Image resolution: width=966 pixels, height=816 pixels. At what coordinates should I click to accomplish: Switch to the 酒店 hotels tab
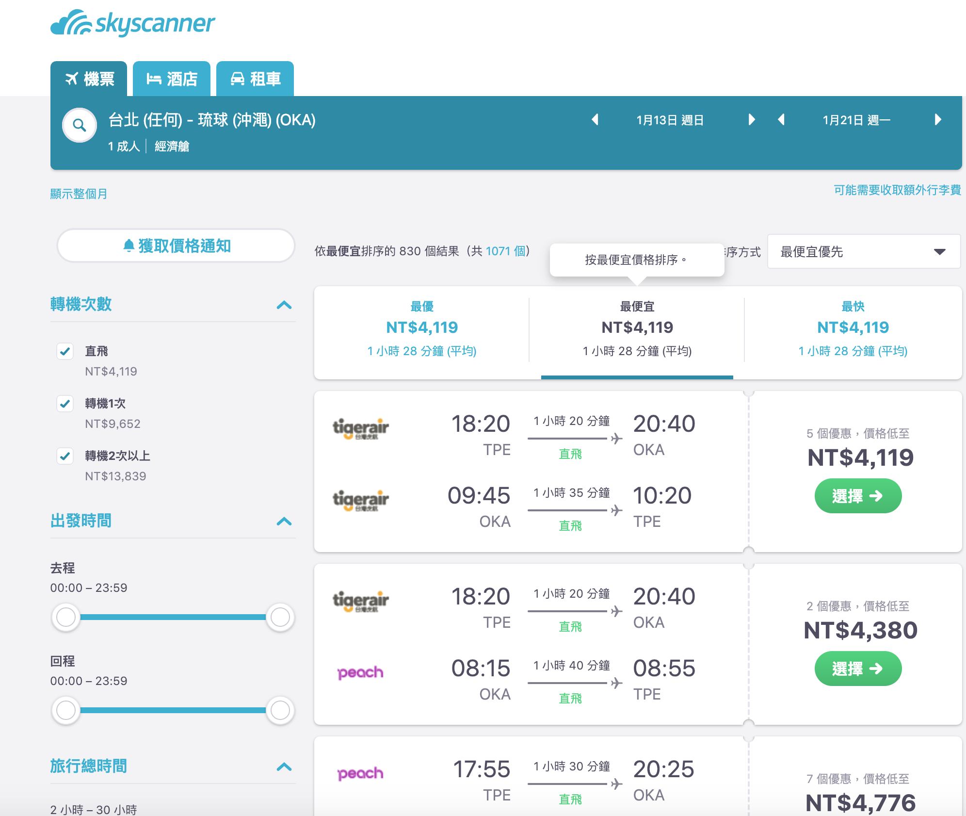coord(172,79)
